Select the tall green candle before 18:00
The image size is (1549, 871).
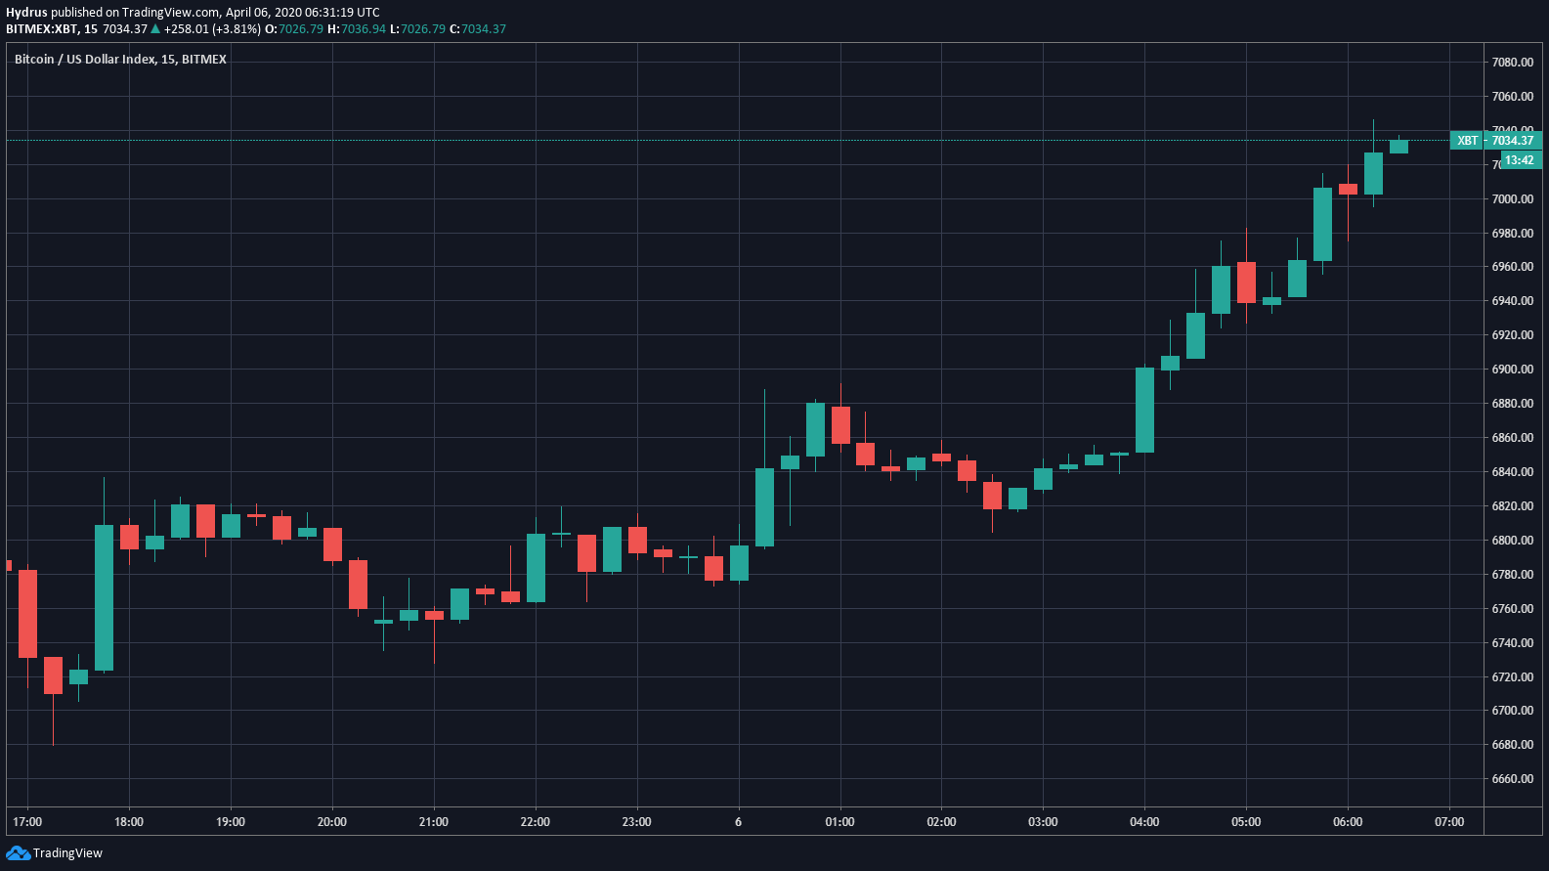click(104, 597)
